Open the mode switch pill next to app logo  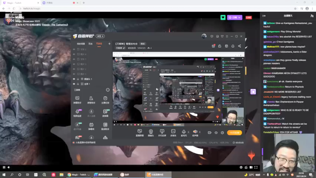point(100,36)
